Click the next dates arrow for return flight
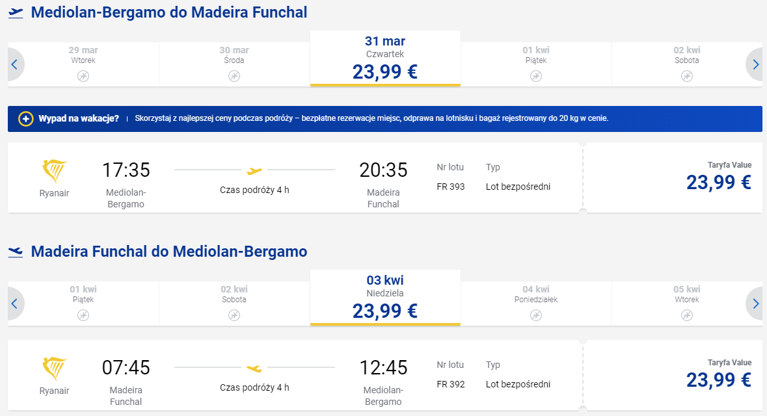The height and width of the screenshot is (416, 767). (755, 304)
